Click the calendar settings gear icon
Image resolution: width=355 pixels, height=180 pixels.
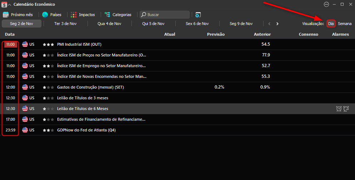pos(198,15)
